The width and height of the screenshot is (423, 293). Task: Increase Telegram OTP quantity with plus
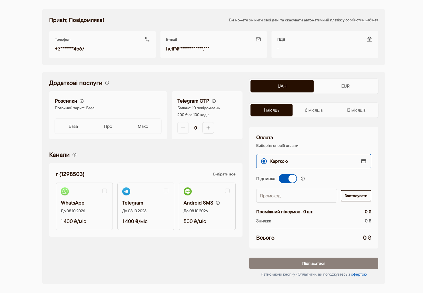(208, 128)
